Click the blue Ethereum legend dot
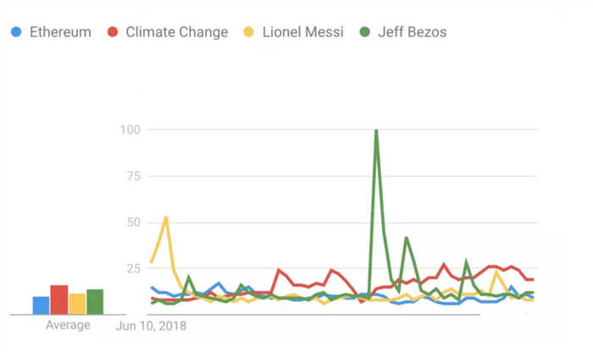593x352 pixels. (16, 31)
